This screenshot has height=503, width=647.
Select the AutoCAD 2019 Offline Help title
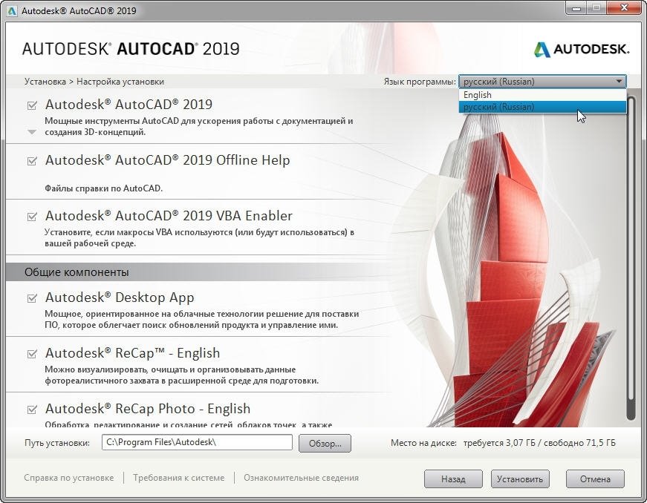pyautogui.click(x=168, y=160)
